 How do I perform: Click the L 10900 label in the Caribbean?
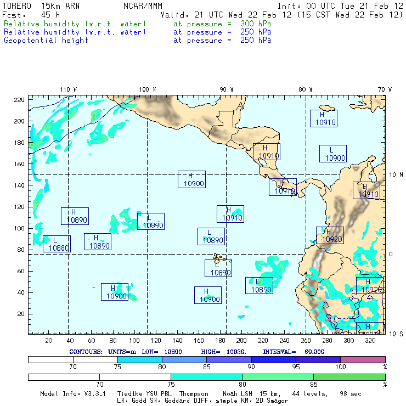click(x=334, y=154)
